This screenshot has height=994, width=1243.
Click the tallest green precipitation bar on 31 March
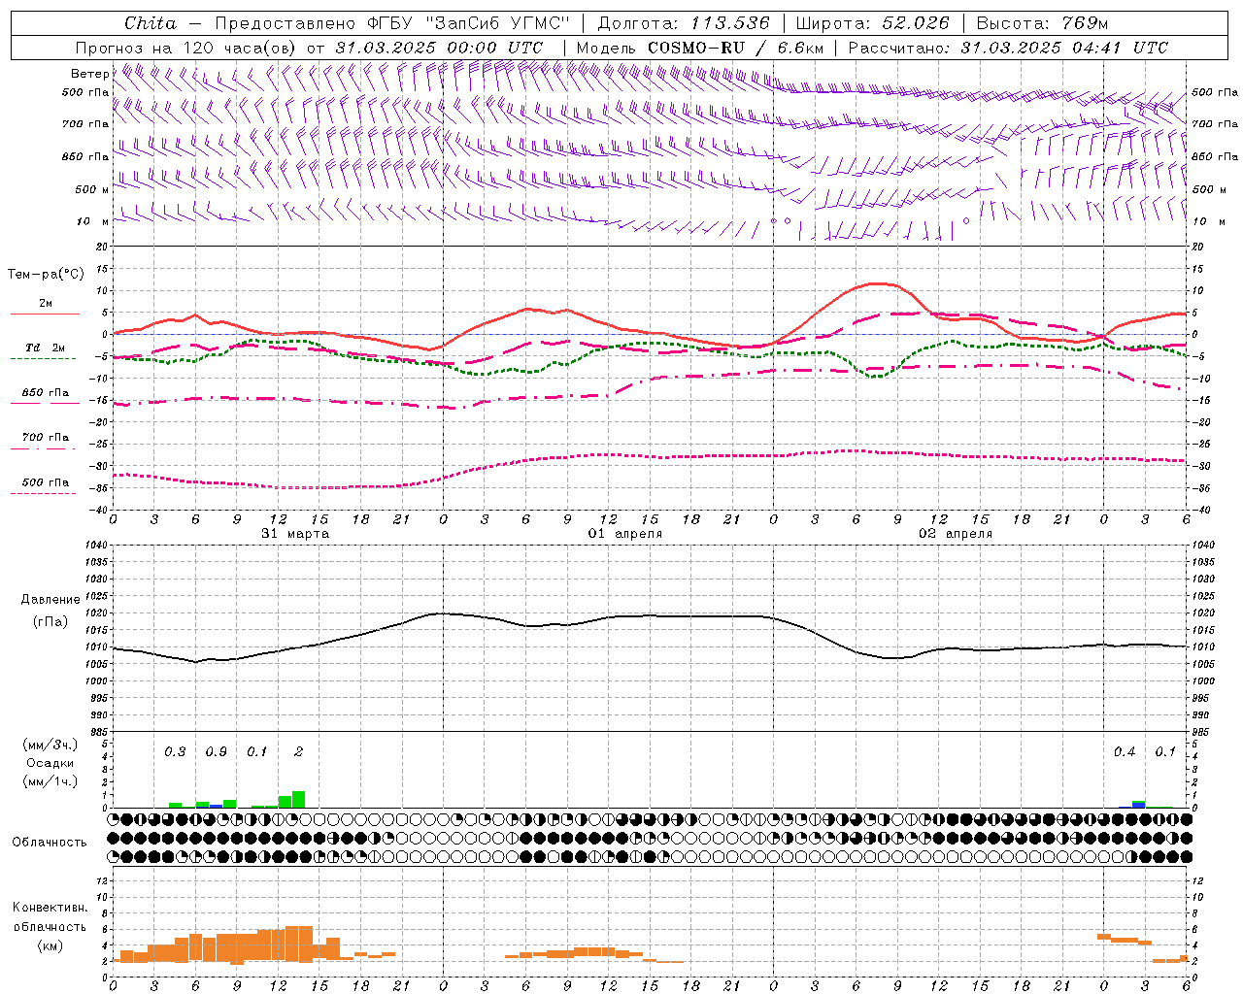[298, 799]
